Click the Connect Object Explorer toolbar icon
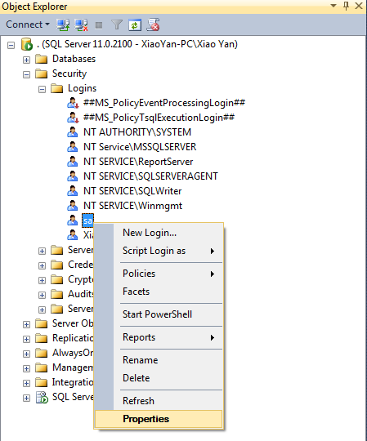Viewport: 367px width, 441px height. click(x=63, y=25)
